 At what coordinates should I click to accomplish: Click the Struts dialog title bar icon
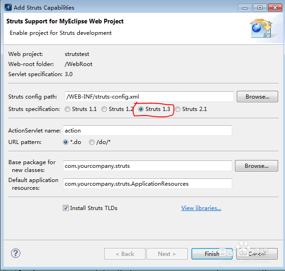point(8,7)
